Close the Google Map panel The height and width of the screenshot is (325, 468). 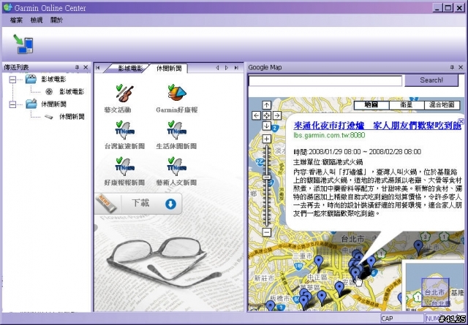coord(461,67)
